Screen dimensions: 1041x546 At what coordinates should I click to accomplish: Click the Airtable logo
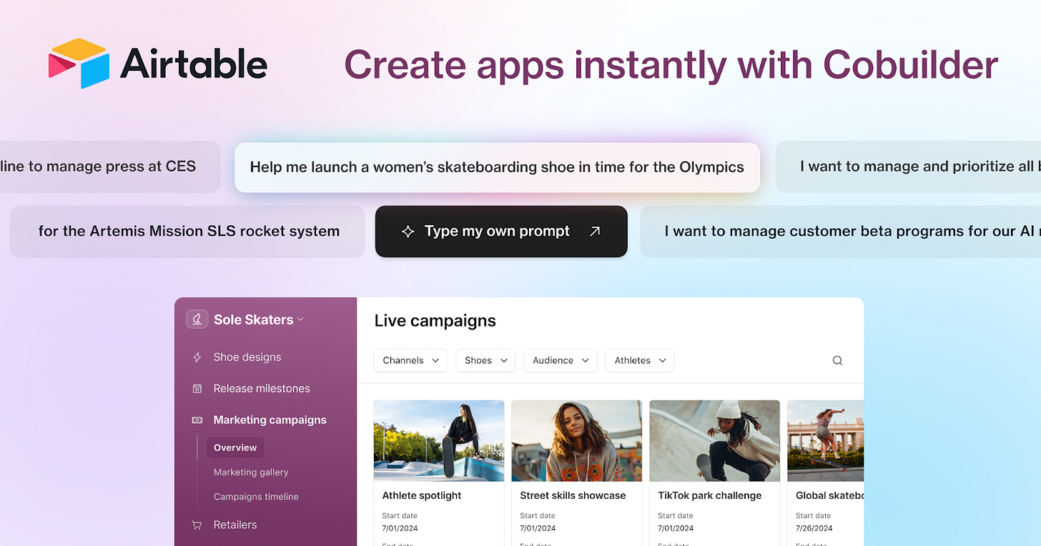(158, 64)
